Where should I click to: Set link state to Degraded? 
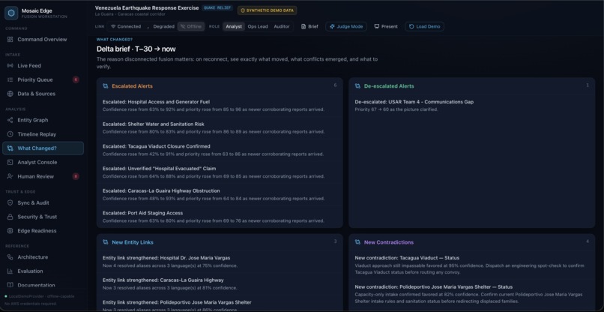click(161, 26)
